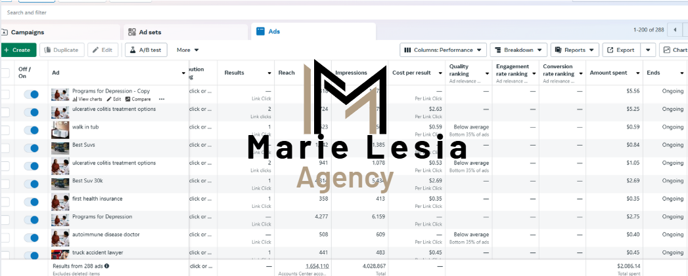
Task: Toggle the ulcerative colitis ad costing $1.05
Action: tap(31, 166)
